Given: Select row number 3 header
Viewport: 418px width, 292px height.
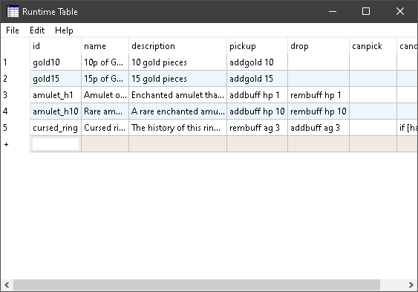Looking at the screenshot, I should pos(15,95).
